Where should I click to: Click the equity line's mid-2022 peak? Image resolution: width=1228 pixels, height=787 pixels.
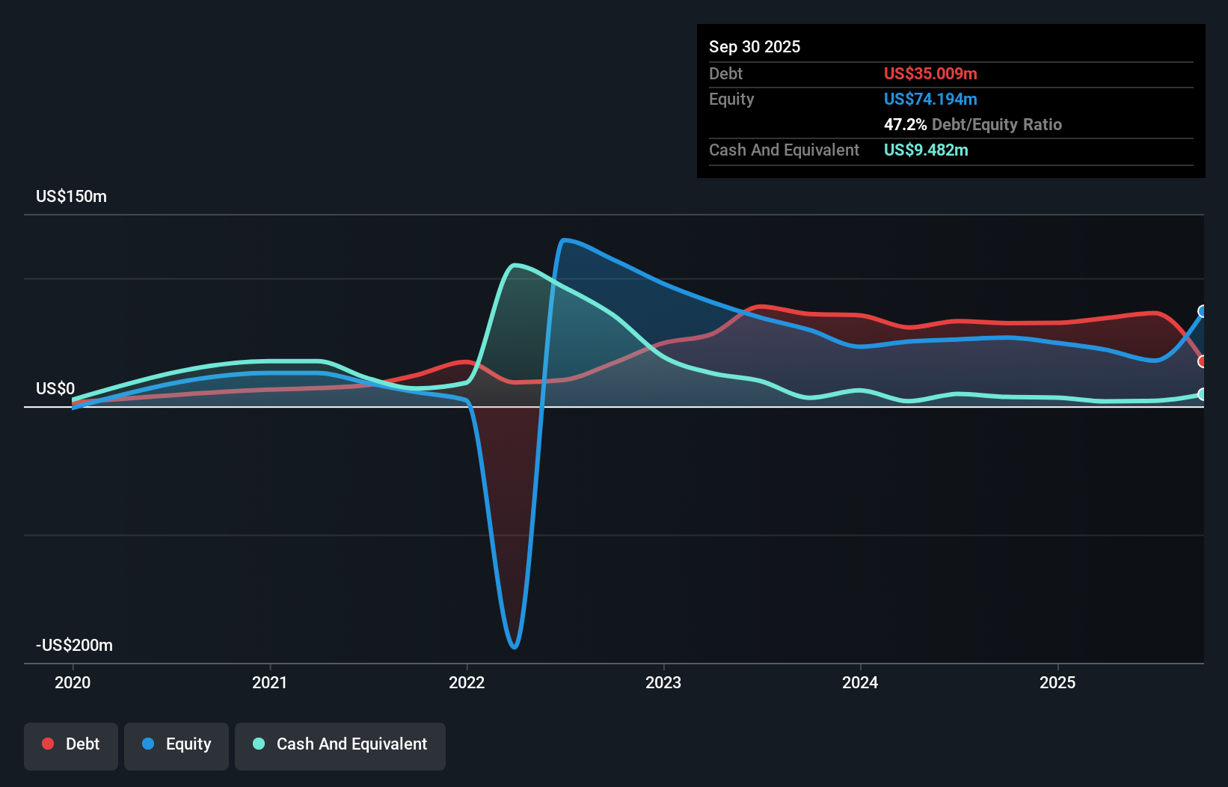[564, 240]
